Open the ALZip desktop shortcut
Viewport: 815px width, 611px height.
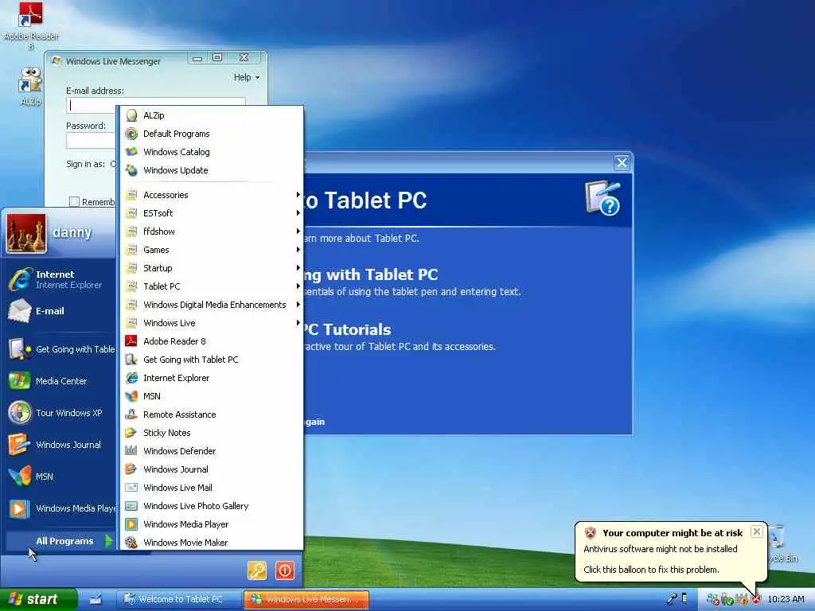(x=30, y=86)
